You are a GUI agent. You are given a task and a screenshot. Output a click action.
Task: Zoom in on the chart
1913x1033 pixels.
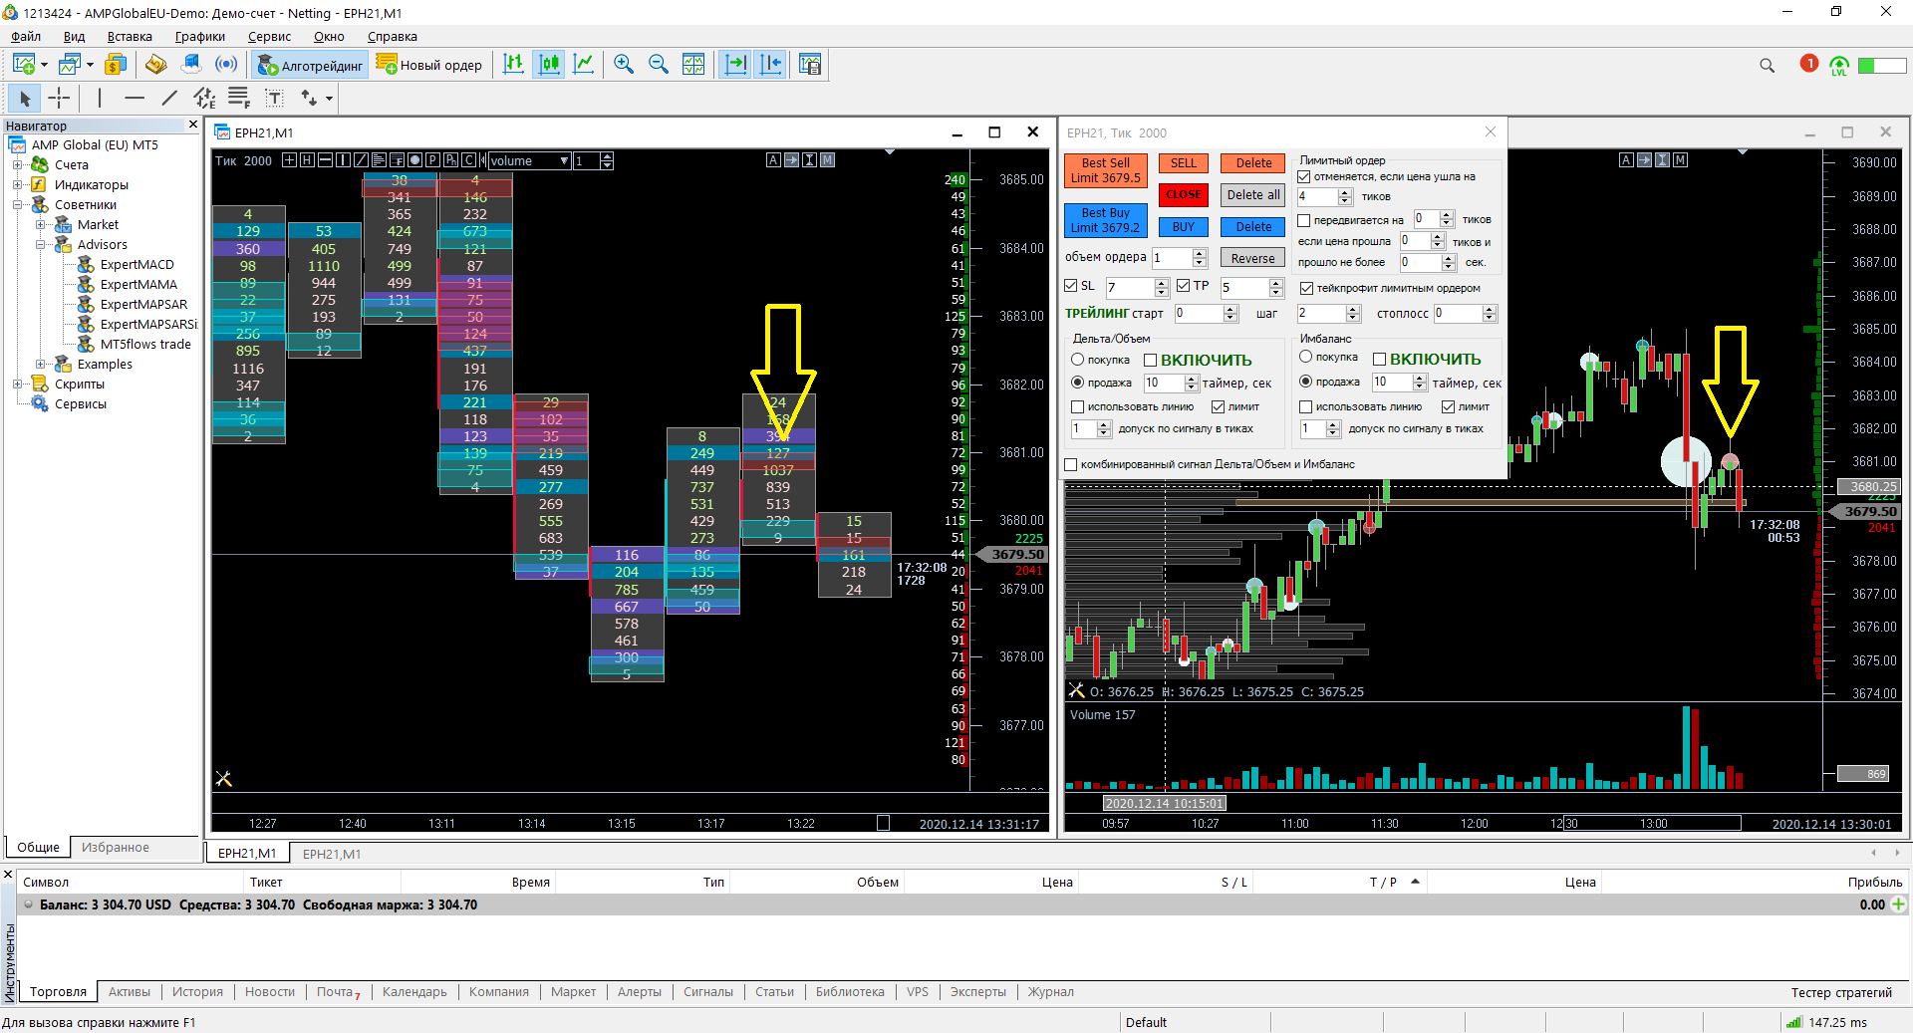coord(624,65)
